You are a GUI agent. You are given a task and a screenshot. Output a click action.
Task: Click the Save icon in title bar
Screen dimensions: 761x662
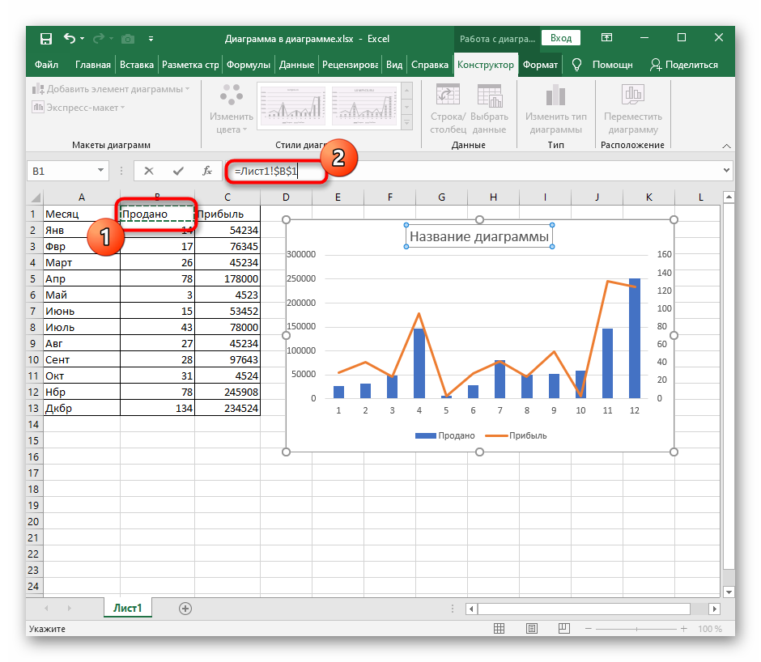[46, 38]
